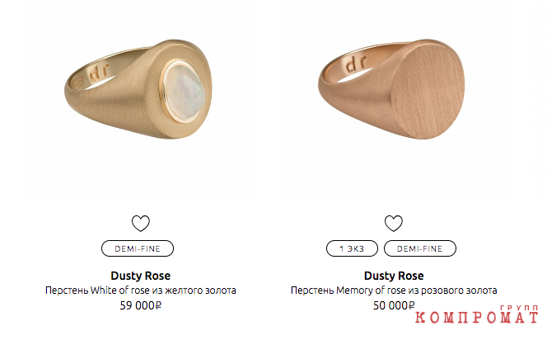Click the dr engraving inside yellow ring

coord(100,73)
